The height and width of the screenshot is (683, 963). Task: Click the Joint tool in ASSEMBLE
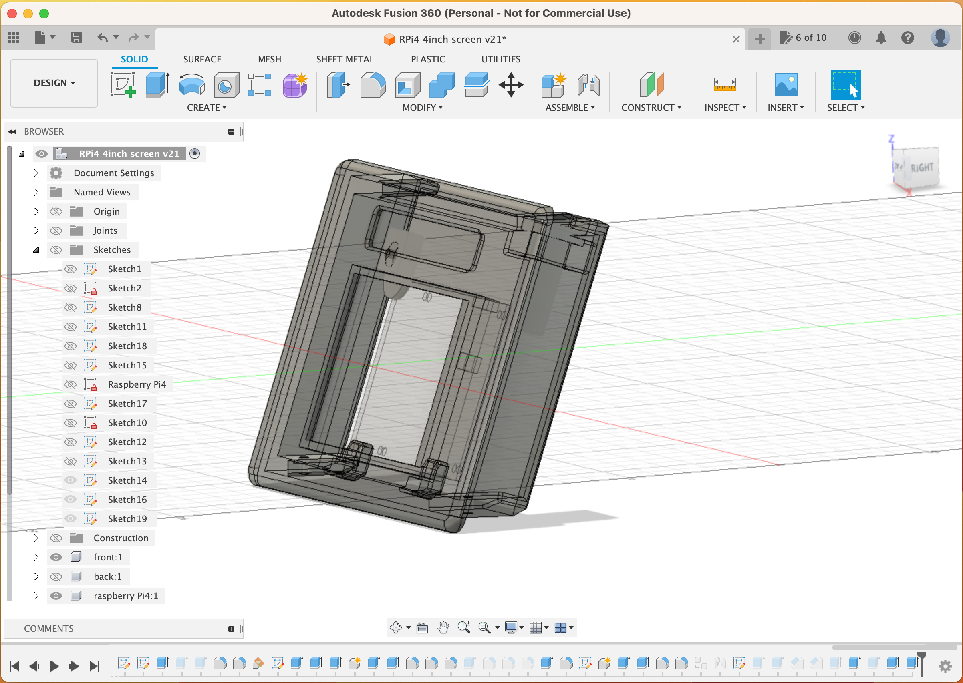tap(588, 84)
